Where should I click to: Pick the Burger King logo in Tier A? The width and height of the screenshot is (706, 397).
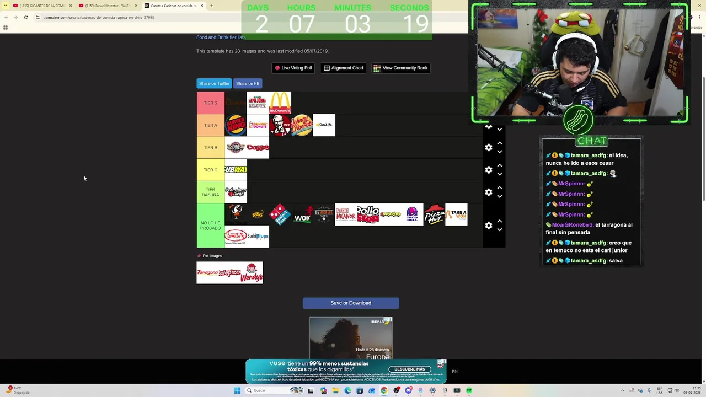click(236, 125)
